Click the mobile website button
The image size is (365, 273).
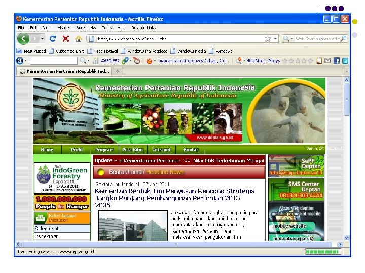click(292, 226)
